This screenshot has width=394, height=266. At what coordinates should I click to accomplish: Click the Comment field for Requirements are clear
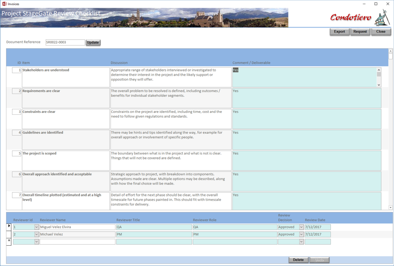306,98
